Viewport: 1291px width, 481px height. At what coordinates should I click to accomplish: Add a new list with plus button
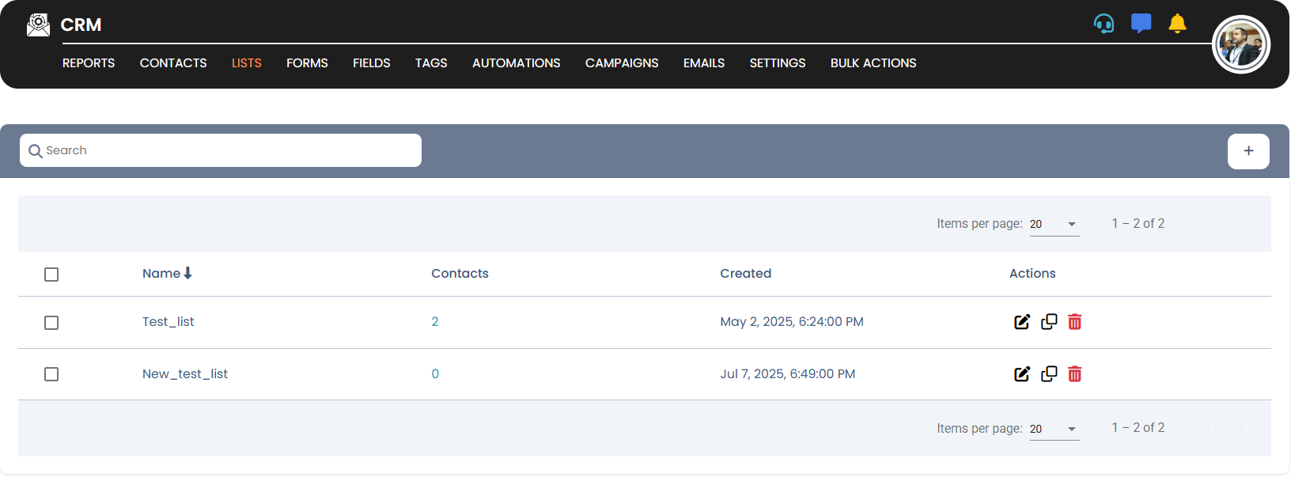1247,151
